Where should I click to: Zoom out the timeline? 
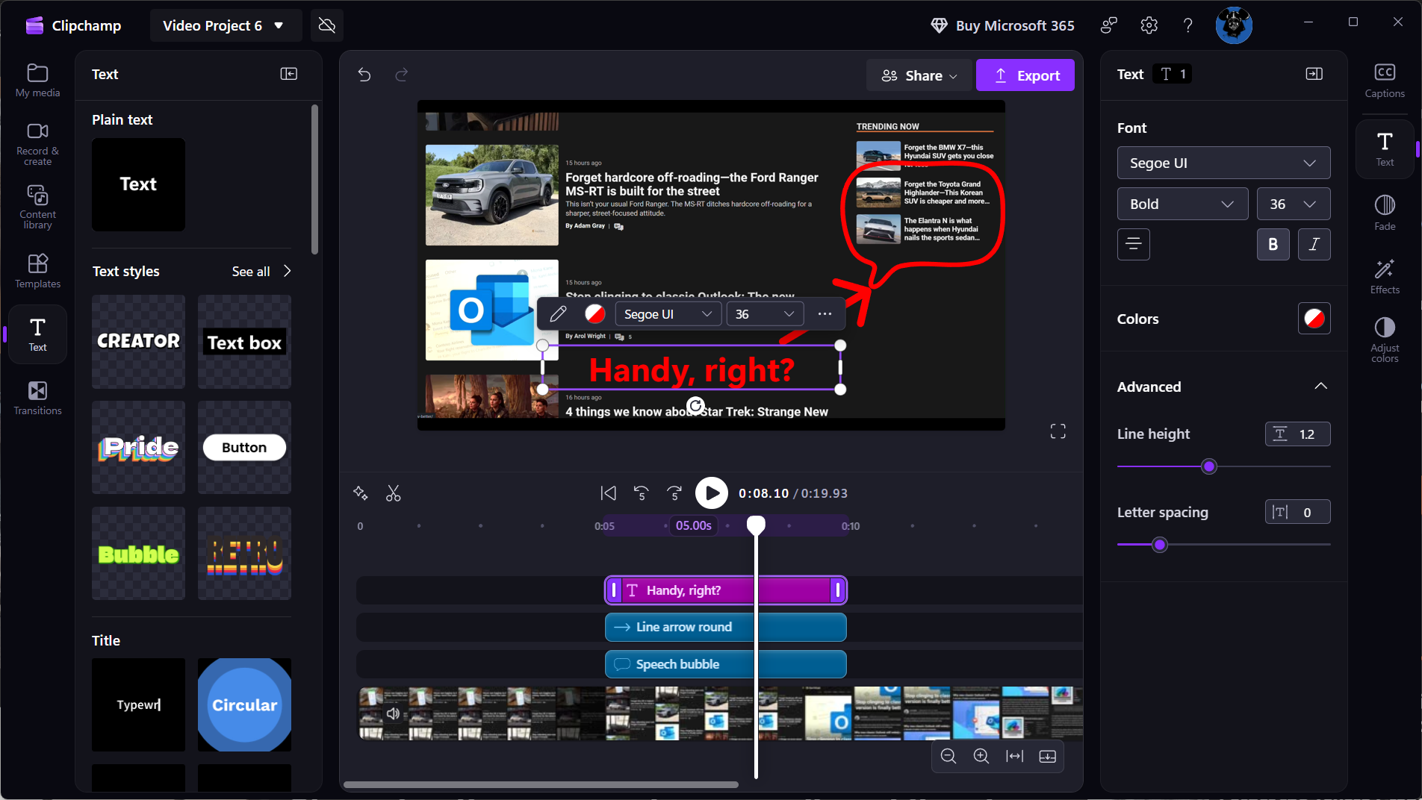tap(948, 756)
